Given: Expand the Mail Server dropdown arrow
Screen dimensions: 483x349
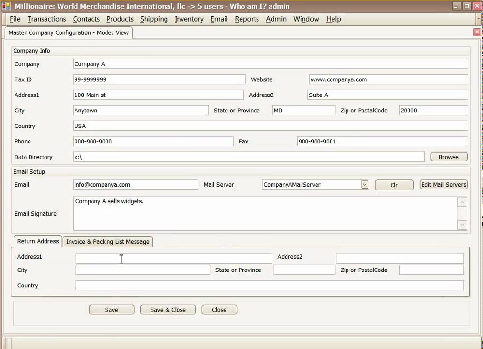Looking at the screenshot, I should (x=365, y=185).
